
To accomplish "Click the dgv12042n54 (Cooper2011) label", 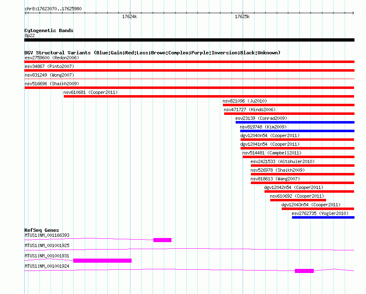I will [x=294, y=187].
